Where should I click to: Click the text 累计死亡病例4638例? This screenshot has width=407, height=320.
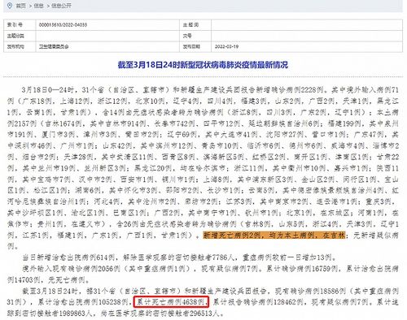point(171,302)
